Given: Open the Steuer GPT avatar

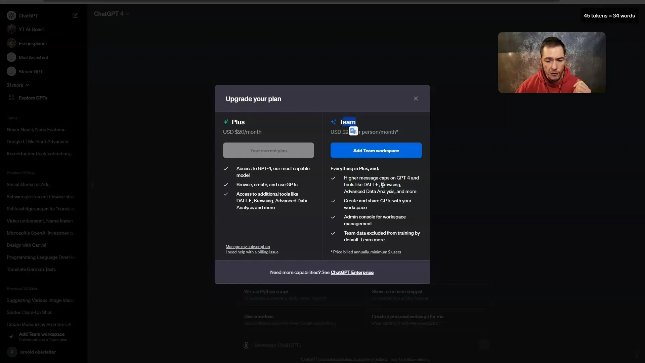Looking at the screenshot, I should (x=11, y=72).
